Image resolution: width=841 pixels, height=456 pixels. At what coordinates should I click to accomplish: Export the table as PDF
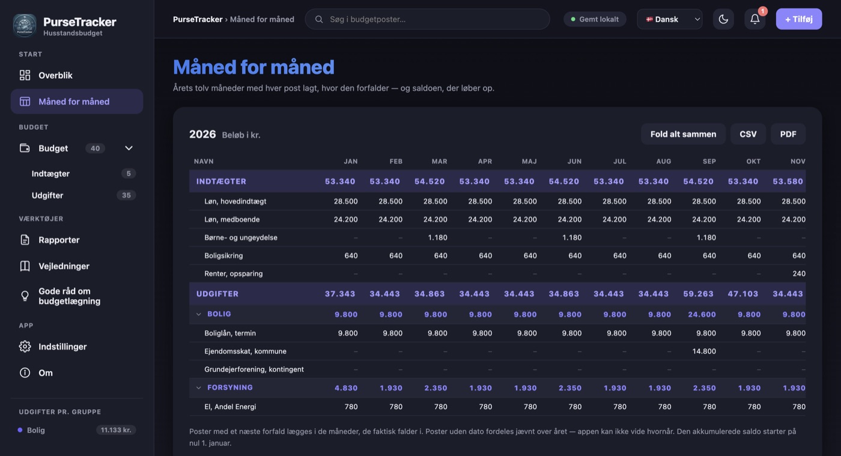coord(788,134)
